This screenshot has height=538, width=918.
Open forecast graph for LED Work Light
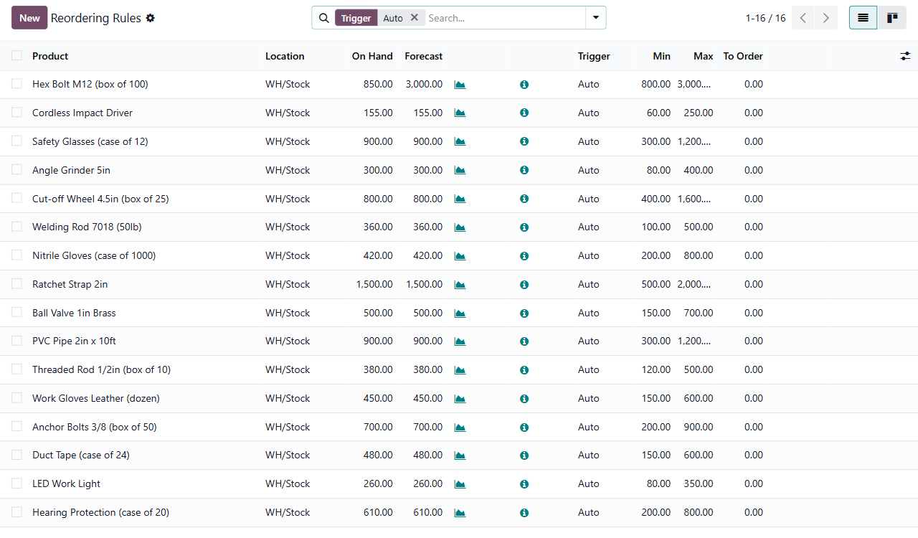[460, 484]
